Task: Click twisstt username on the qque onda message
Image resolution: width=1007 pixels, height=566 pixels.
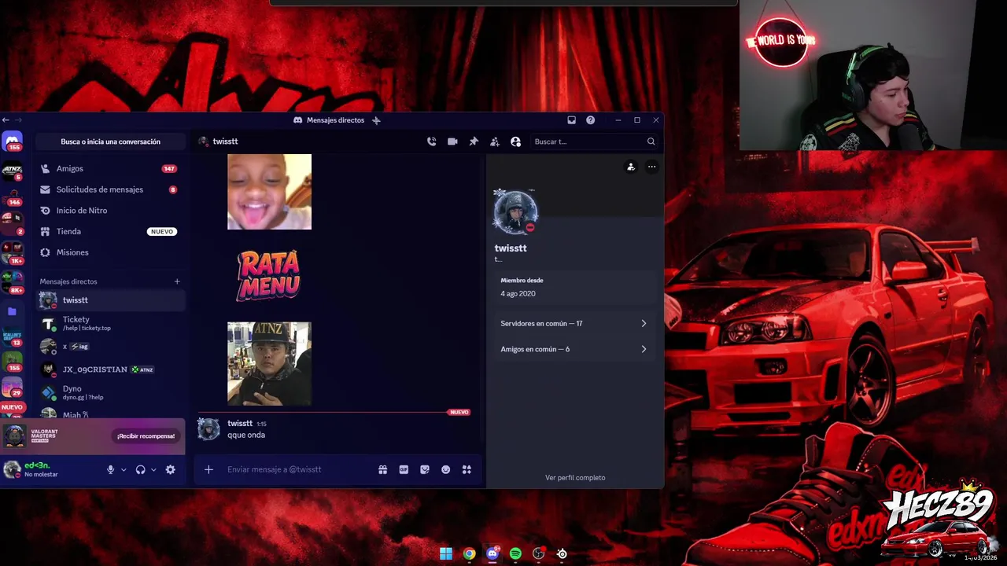Action: pyautogui.click(x=240, y=423)
